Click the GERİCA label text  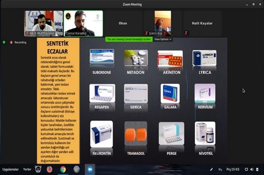coord(136,107)
